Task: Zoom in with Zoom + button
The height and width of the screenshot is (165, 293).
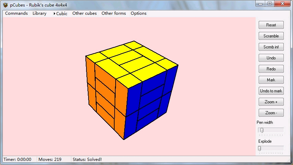Action: [x=271, y=102]
